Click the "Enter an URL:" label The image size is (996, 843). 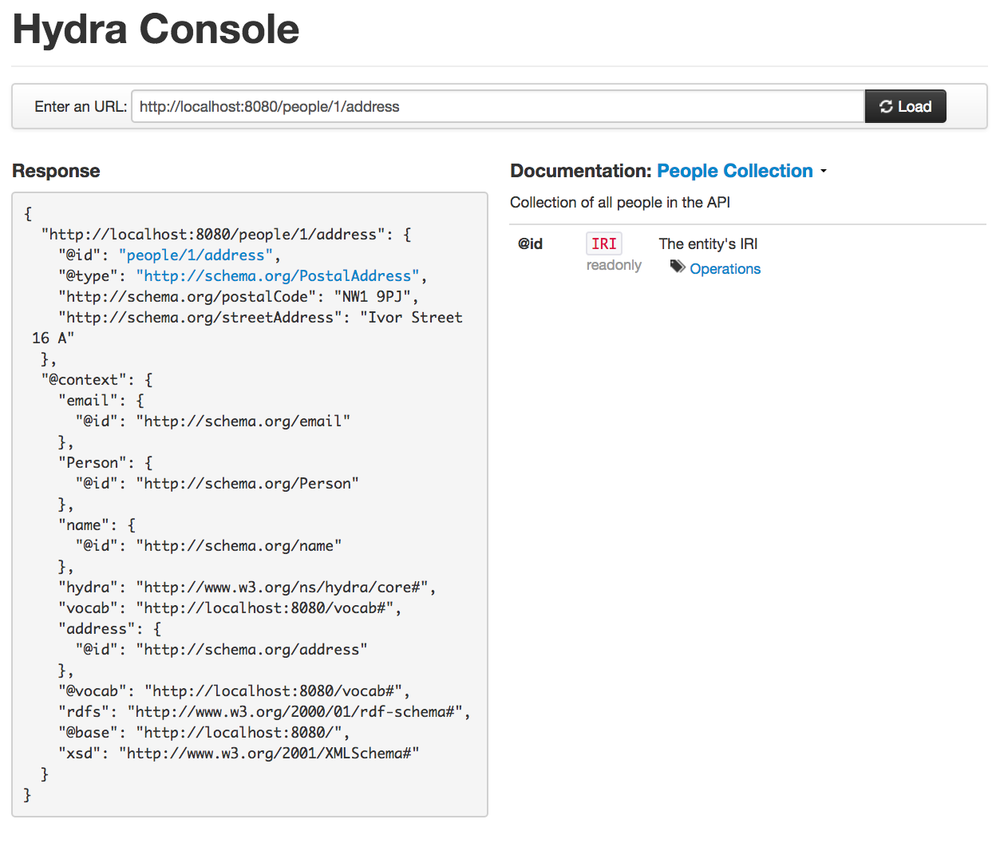[x=81, y=107]
